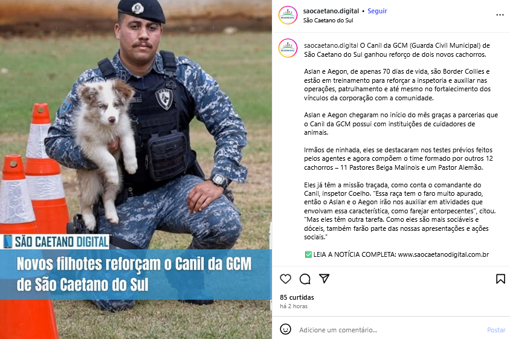Open São Caetano do Sul location link
The image size is (510, 339).
coord(328,20)
